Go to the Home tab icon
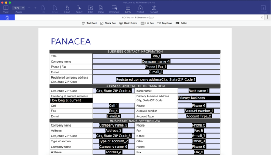Viewport: 271px width, 155px height. pos(7,17)
